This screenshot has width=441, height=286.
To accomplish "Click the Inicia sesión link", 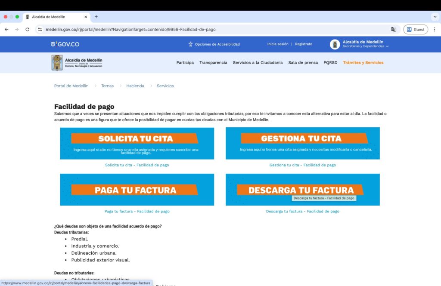I will click(278, 44).
